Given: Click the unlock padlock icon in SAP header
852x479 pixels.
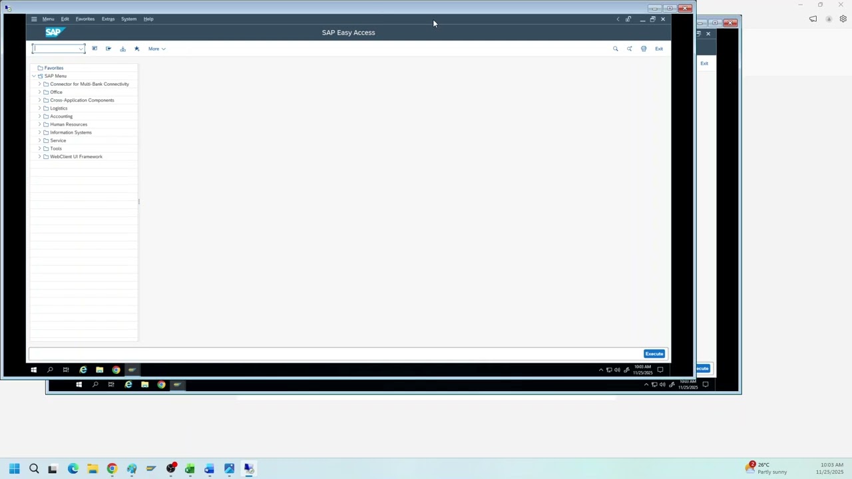Looking at the screenshot, I should pyautogui.click(x=628, y=19).
